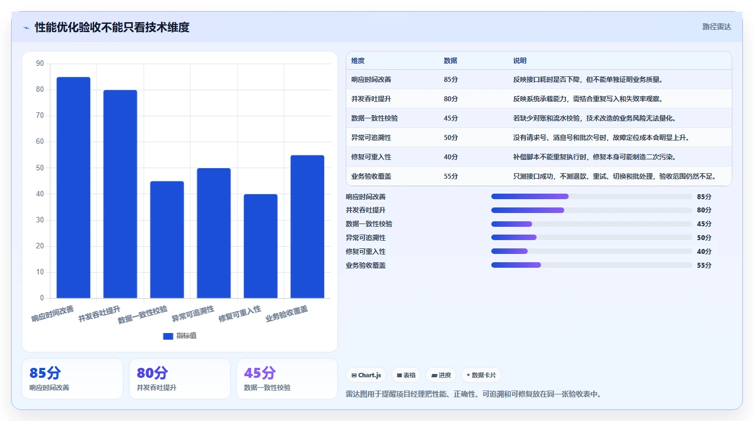Click the header icon beside the title

pyautogui.click(x=26, y=27)
